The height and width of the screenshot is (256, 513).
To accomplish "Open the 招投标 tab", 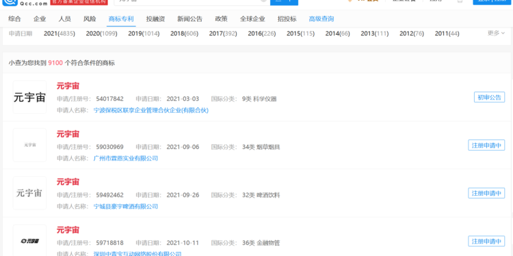I will click(x=287, y=19).
